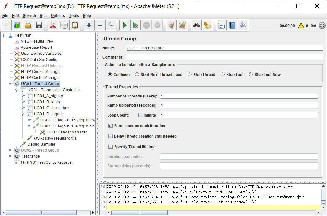327x216 pixels.
Task: Expand the UC01_B_login node
Action: pos(23,102)
